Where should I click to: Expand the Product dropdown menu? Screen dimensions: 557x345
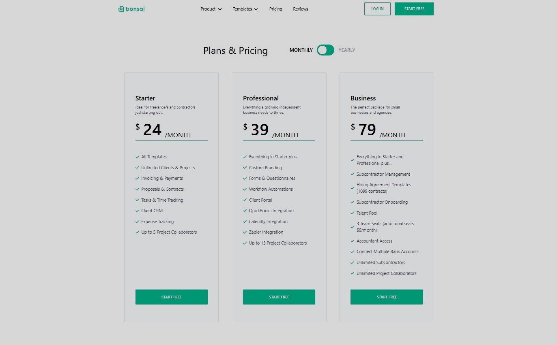pos(211,9)
